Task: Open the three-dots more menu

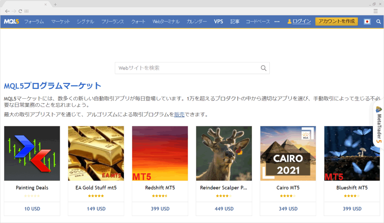Action: [x=277, y=21]
